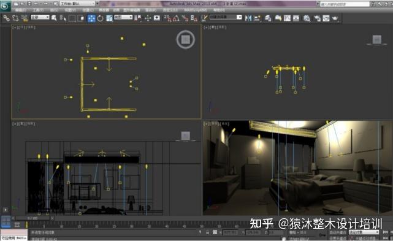Click the Y coordinate input field
Screen dimensions: 393x241
pyautogui.click(x=253, y=232)
